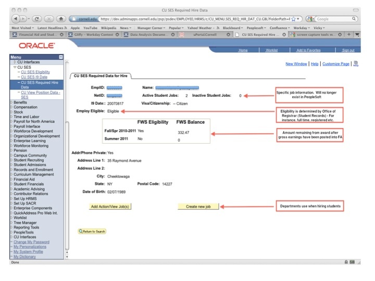
Task: Open the News bookmarks folder
Action: [126, 28]
